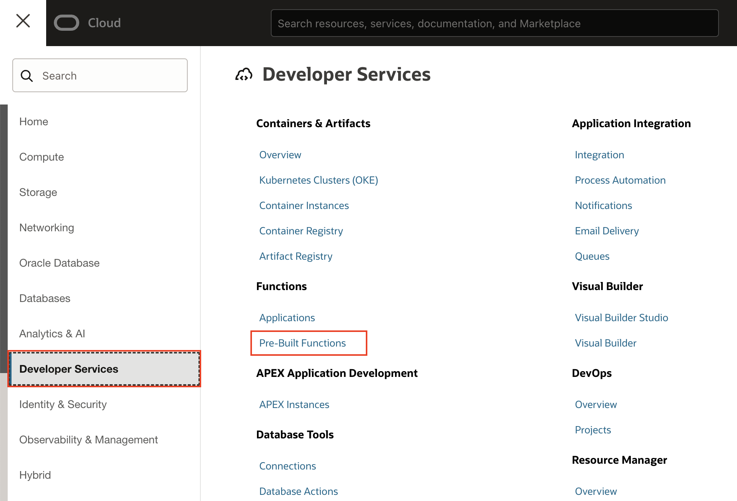Click the sidebar Search field
Image resolution: width=737 pixels, height=501 pixels.
click(112, 76)
